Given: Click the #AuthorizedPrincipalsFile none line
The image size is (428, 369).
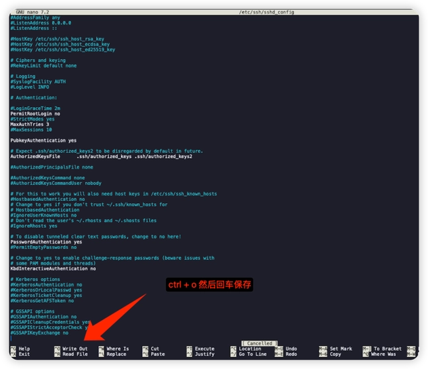Looking at the screenshot, I should [52, 167].
